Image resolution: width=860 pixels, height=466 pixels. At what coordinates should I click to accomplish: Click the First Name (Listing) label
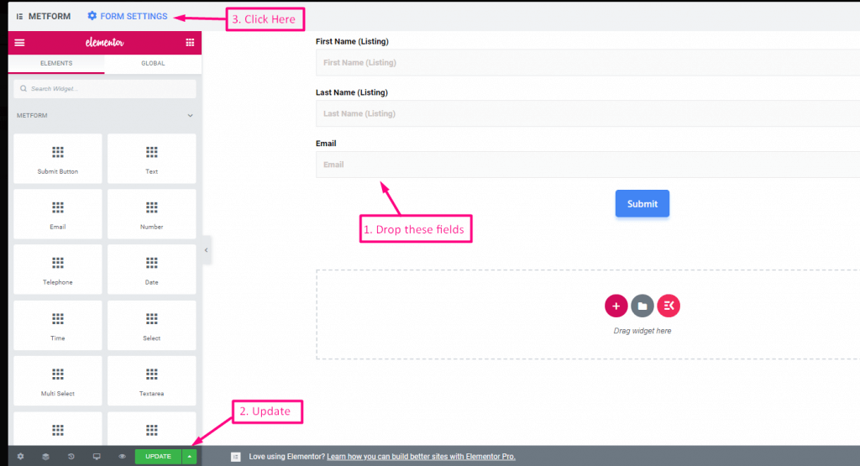[x=352, y=42]
